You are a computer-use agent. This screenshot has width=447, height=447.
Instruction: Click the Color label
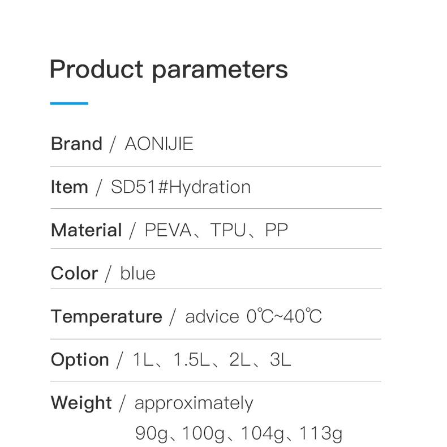(74, 273)
